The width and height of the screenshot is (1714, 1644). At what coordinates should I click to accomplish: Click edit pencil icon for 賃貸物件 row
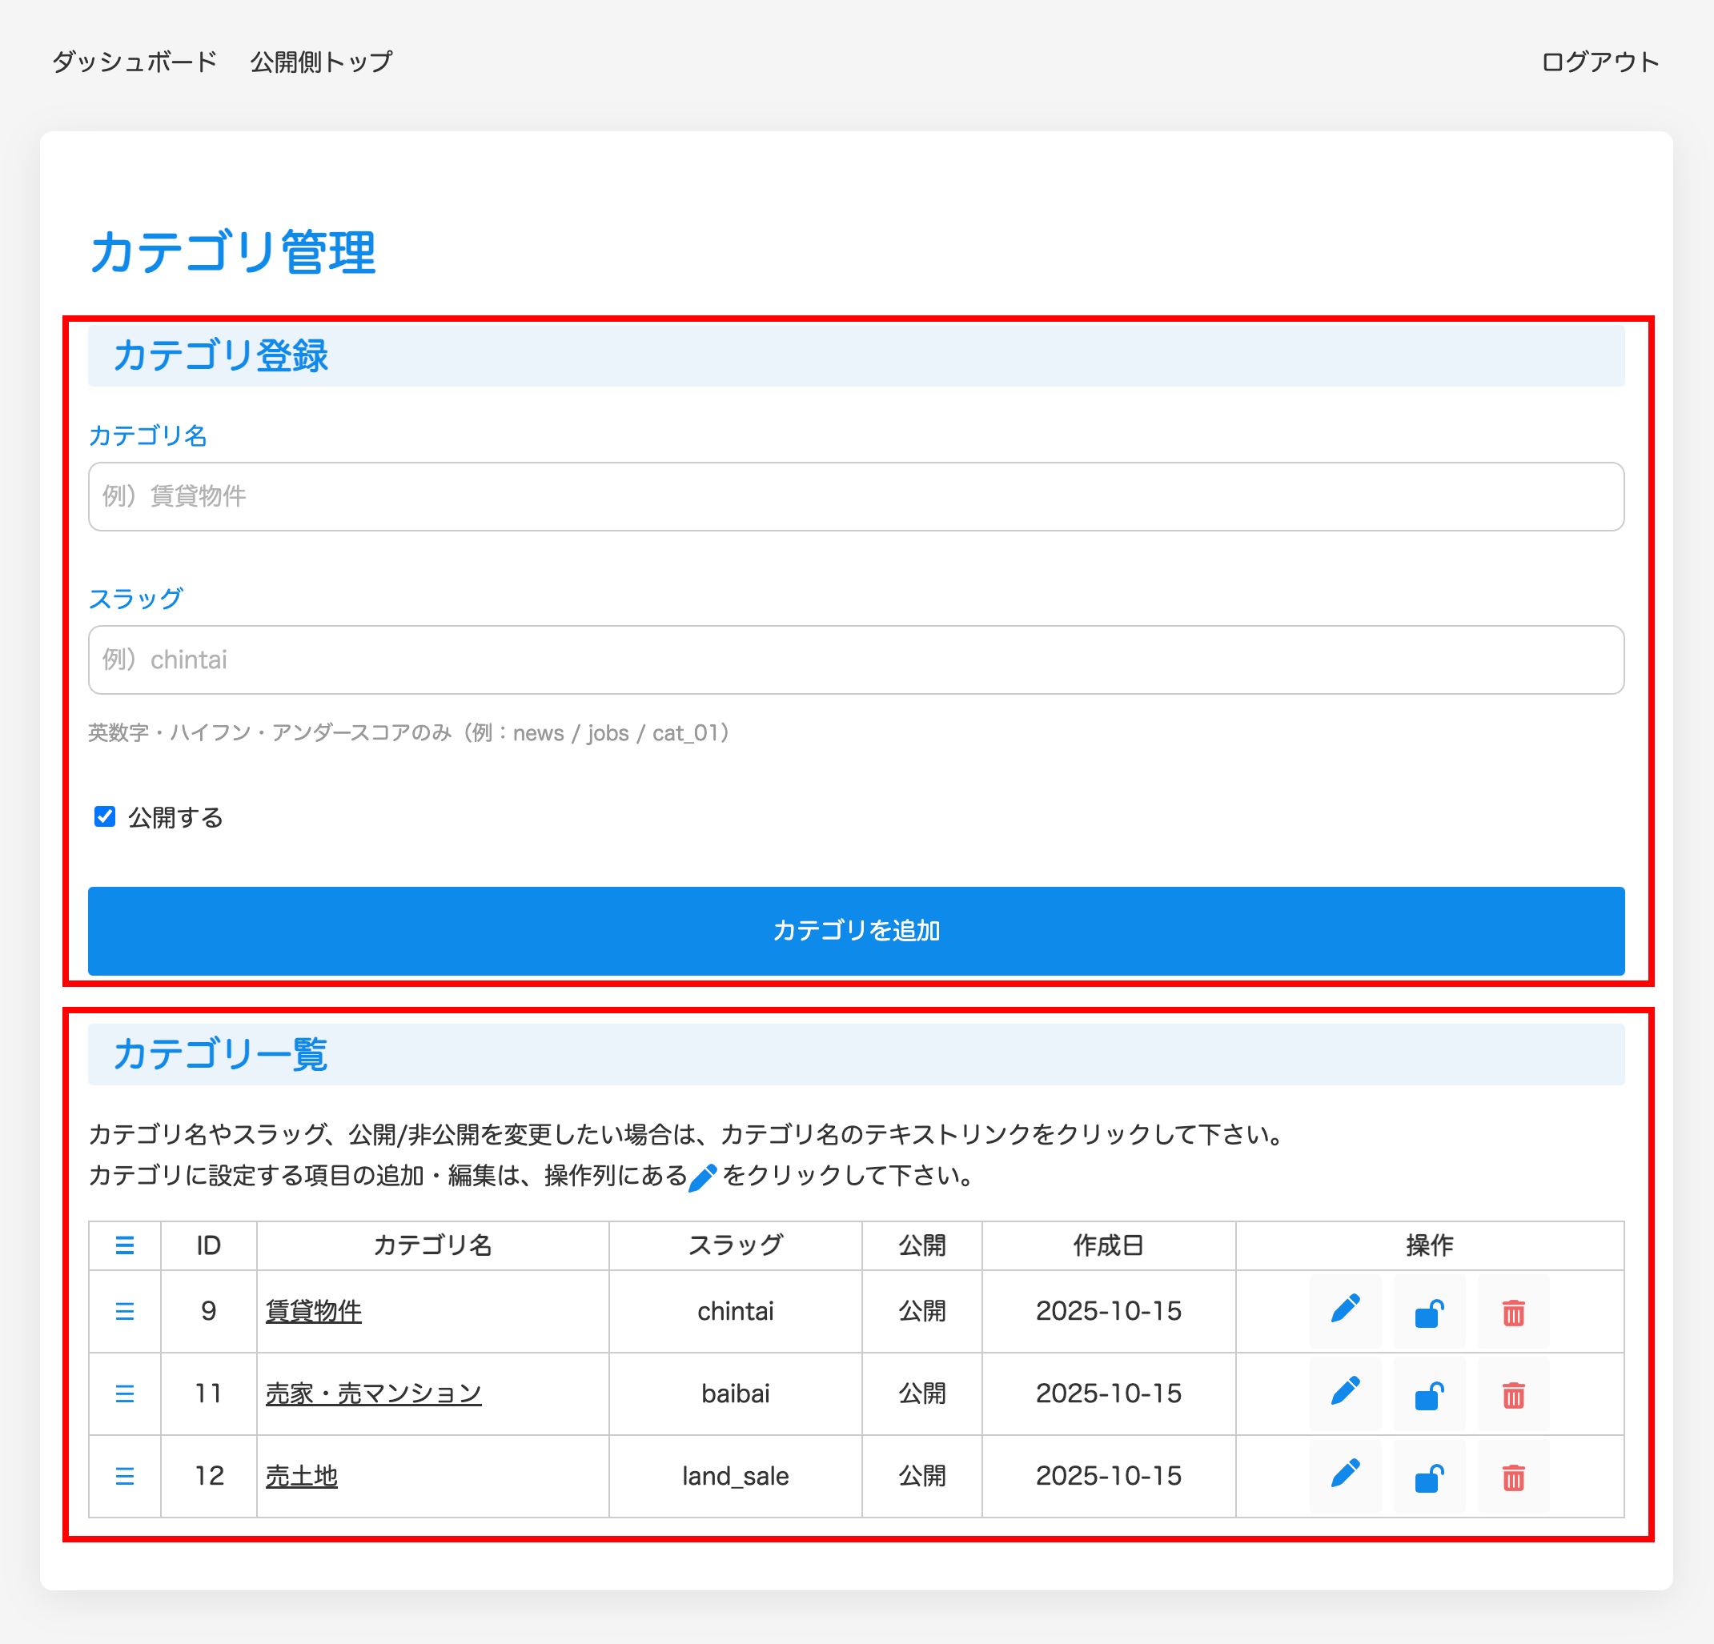[x=1345, y=1311]
